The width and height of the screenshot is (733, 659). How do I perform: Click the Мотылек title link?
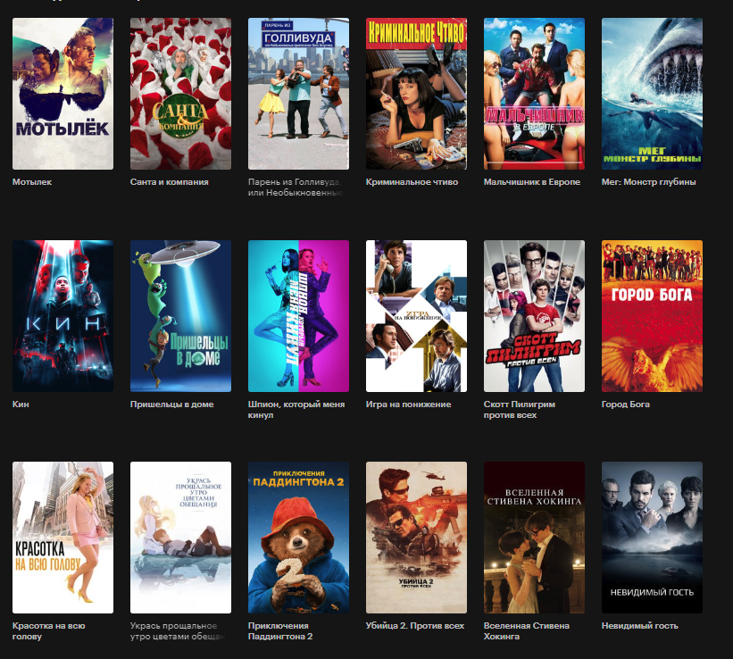click(32, 182)
